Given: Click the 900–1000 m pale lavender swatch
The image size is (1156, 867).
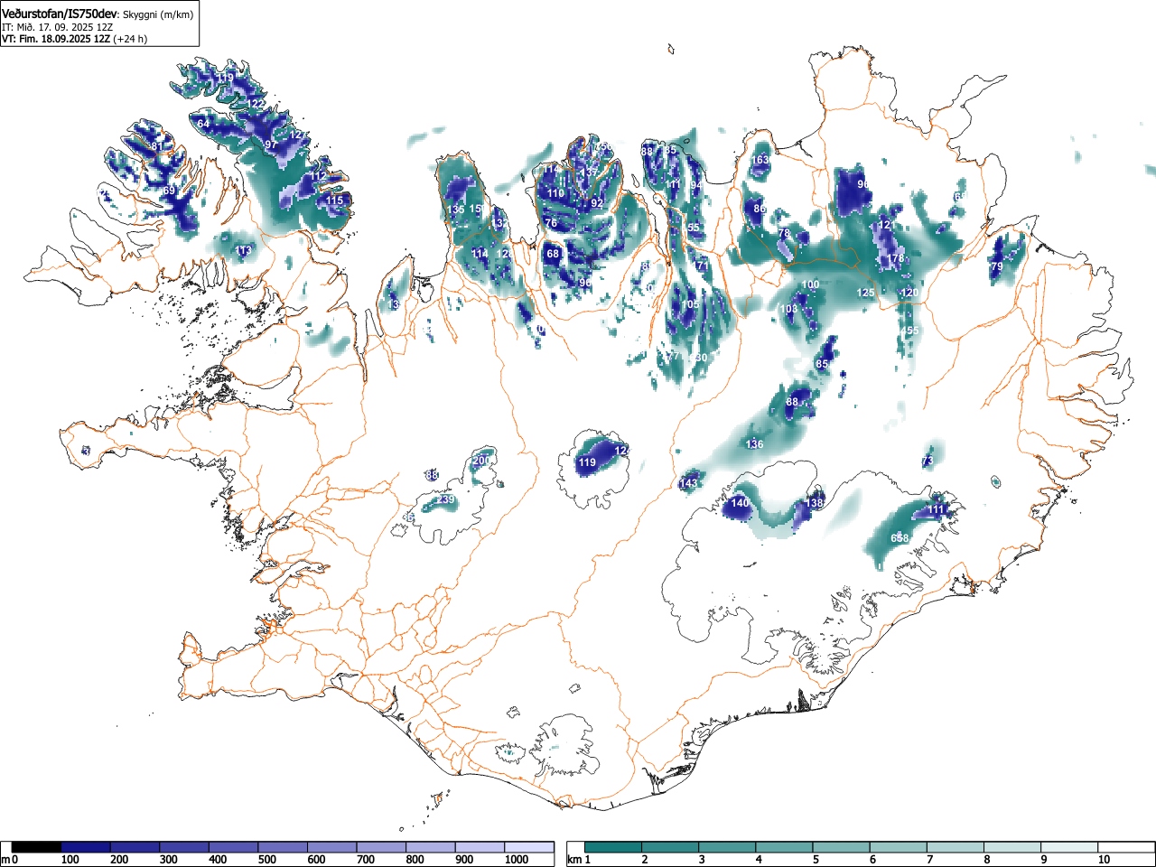Looking at the screenshot, I should coord(480,847).
